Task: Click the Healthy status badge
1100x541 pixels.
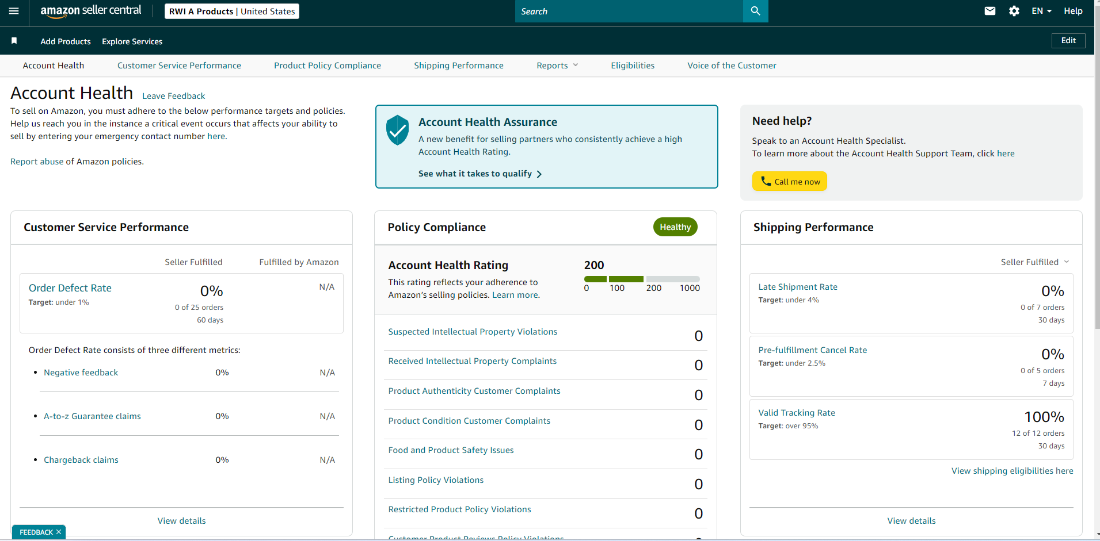Action: click(675, 227)
